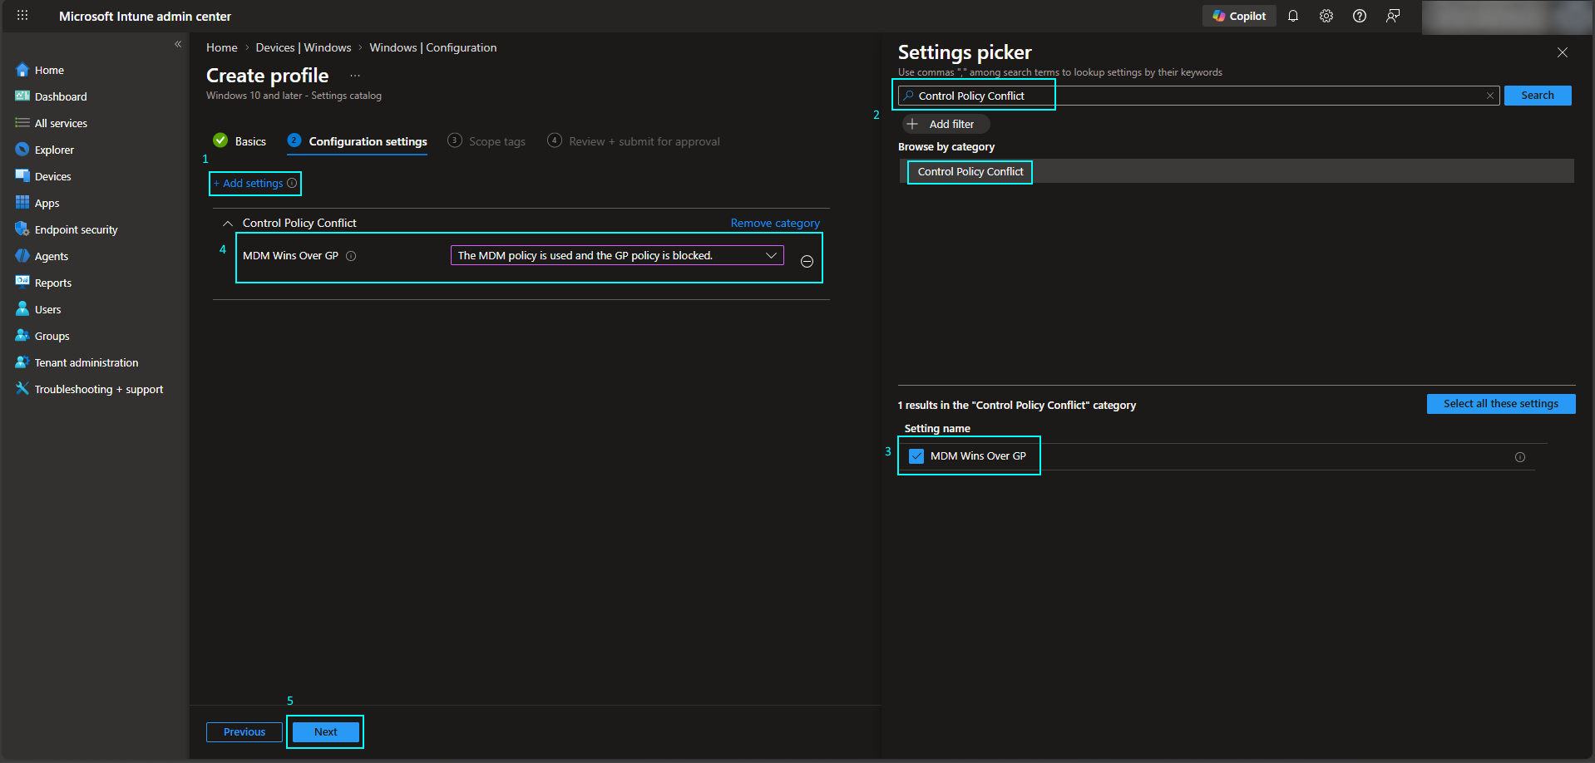Open the MDM Wins Over GP dropdown

click(x=617, y=255)
